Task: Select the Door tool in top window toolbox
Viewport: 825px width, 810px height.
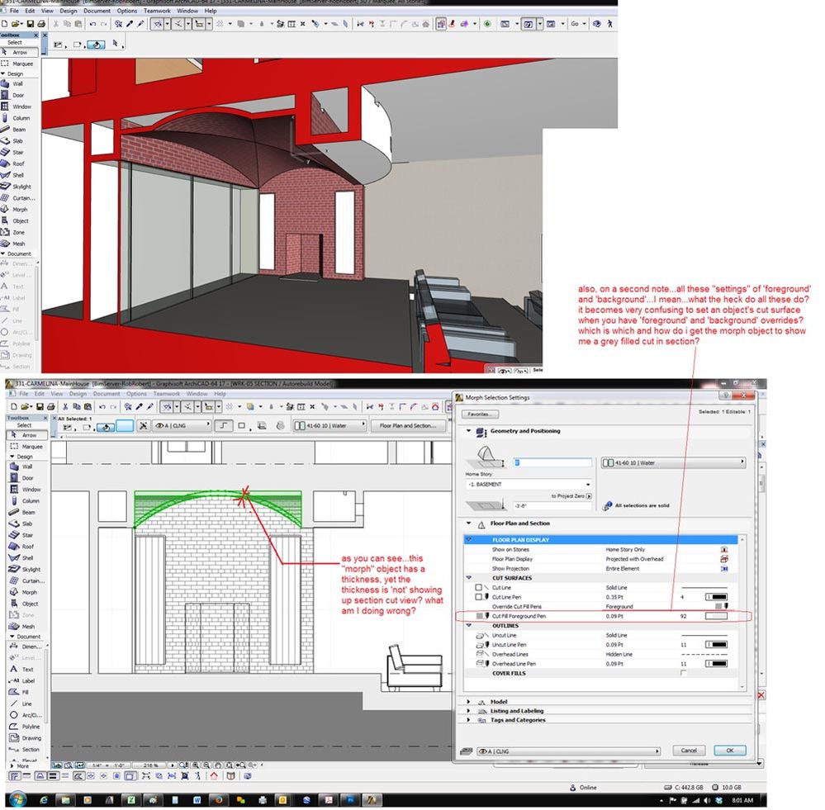Action: point(18,95)
